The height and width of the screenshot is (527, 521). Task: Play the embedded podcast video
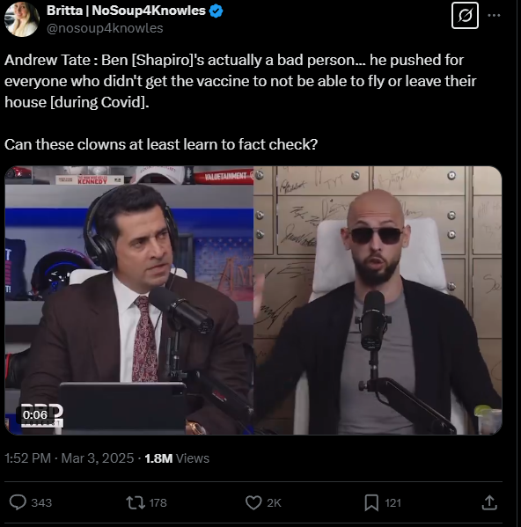coord(253,300)
